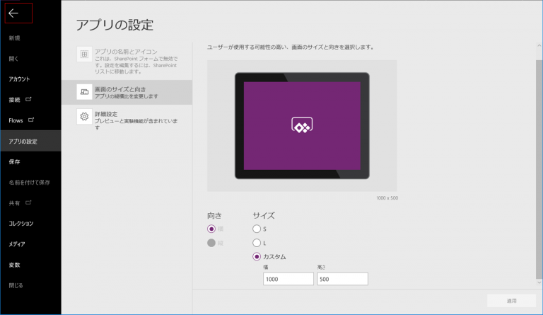The image size is (543, 315).
Task: Go to the 保存 menu item
Action: tap(14, 161)
